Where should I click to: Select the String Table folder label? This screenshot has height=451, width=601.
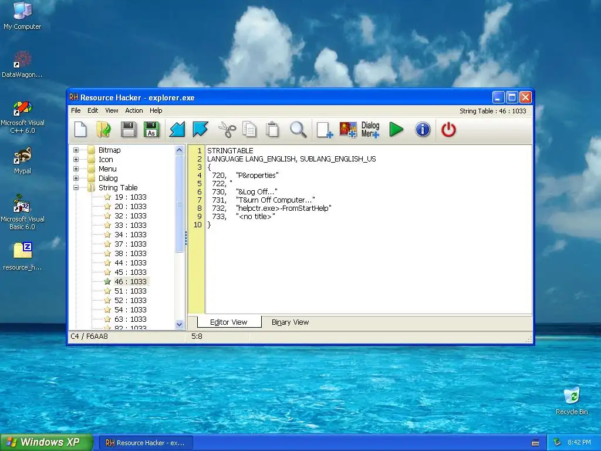tap(118, 187)
